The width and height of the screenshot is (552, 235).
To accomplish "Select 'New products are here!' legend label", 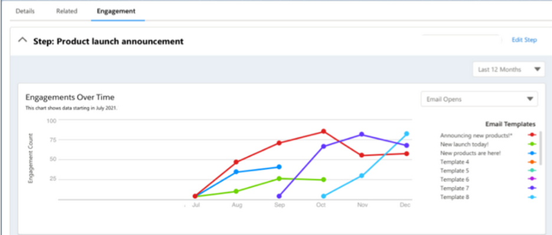I will pyautogui.click(x=471, y=153).
